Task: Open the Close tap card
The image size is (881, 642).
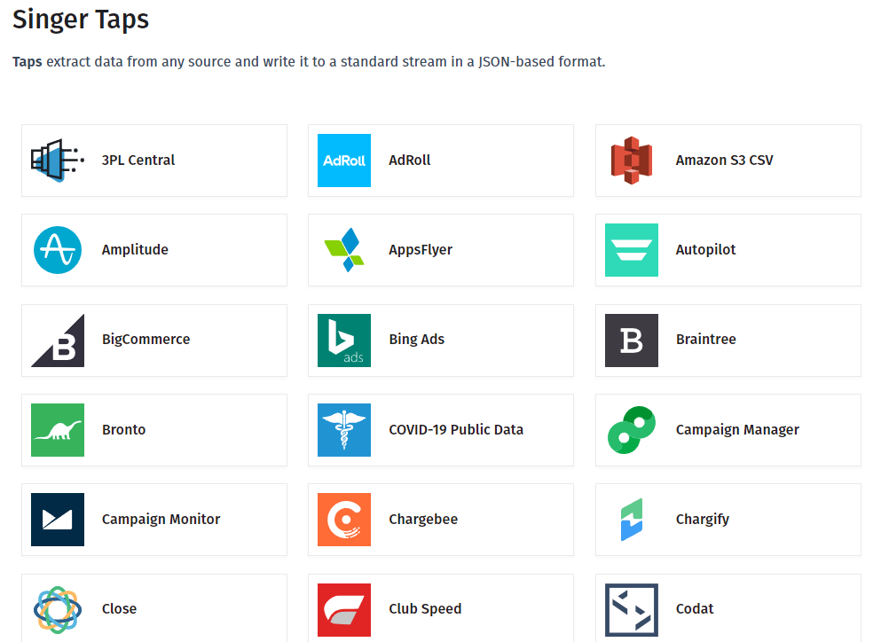Action: 119,609
